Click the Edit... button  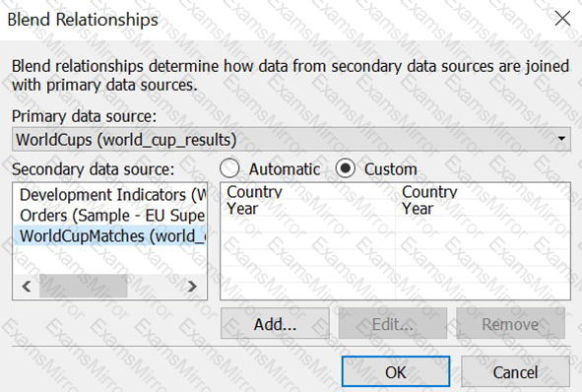click(x=393, y=324)
